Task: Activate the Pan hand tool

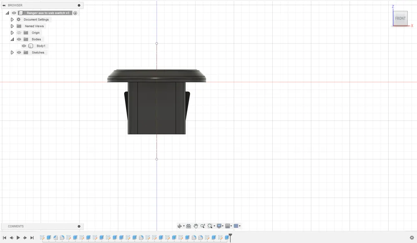Action: coord(196,226)
